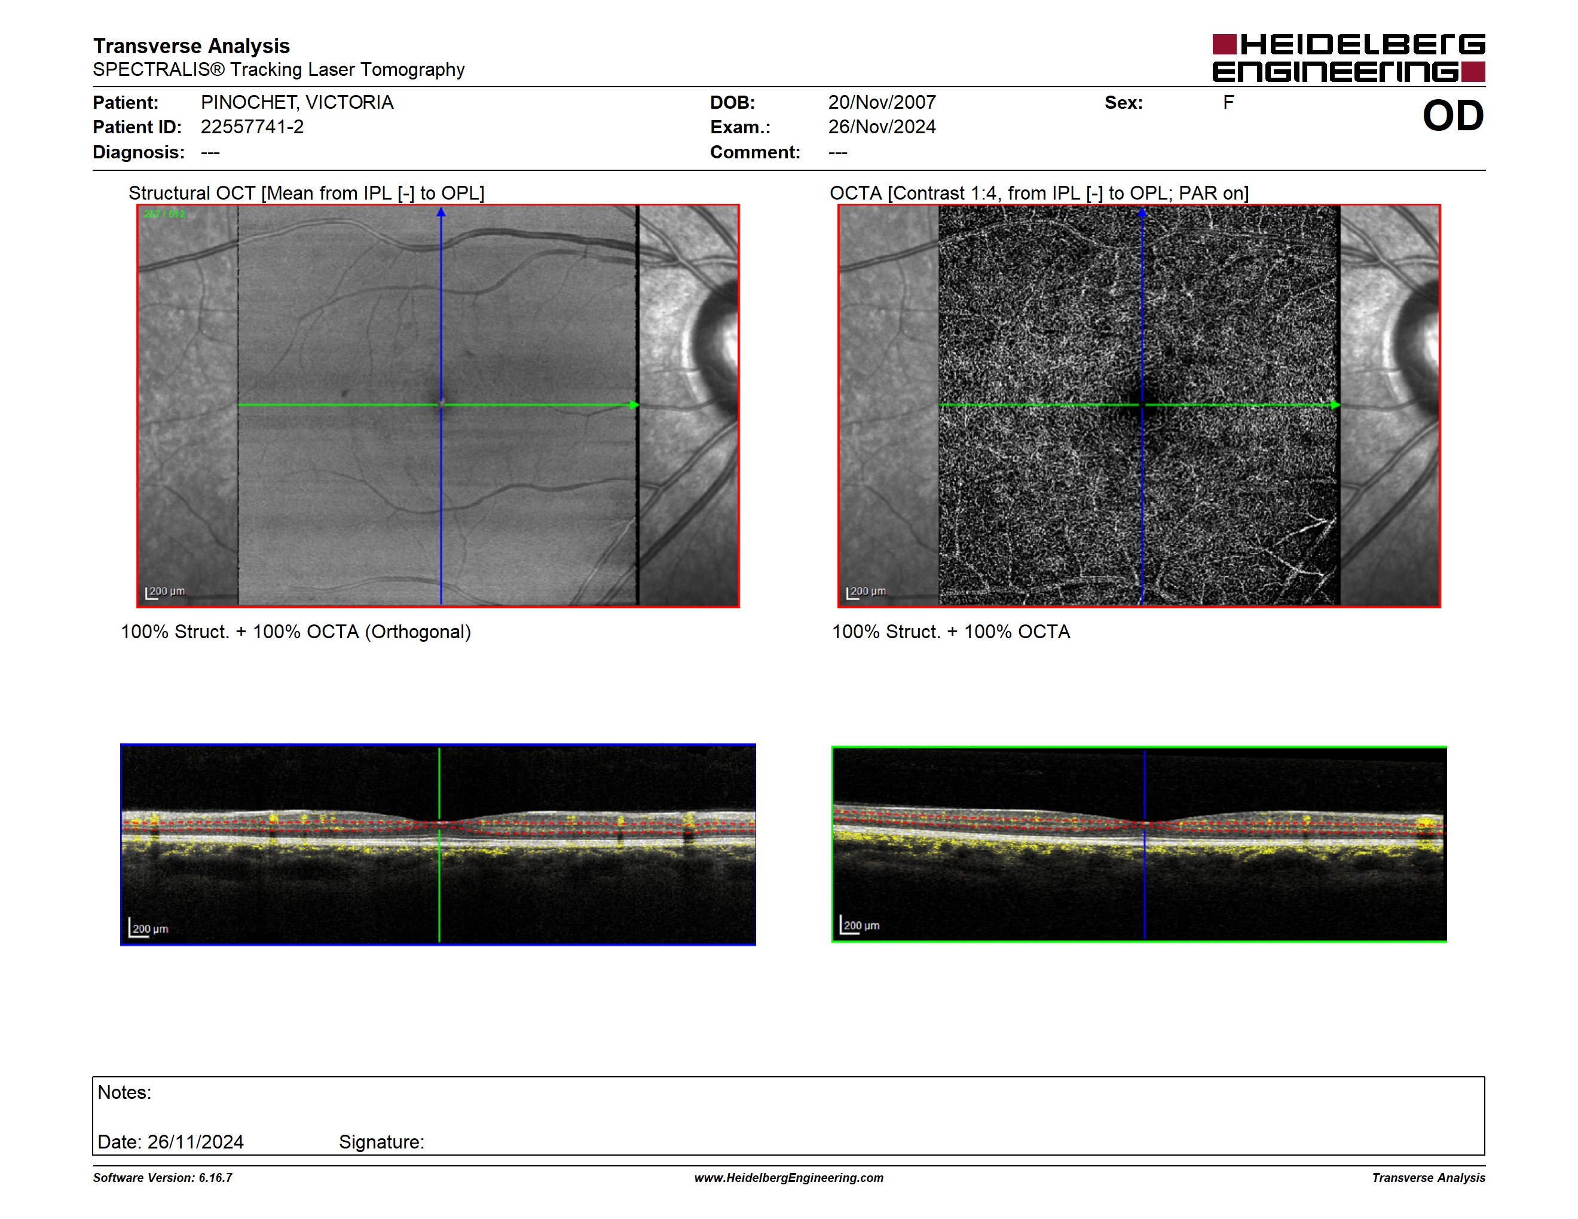The height and width of the screenshot is (1219, 1578).
Task: Click the green arrowhead on Structural OCT scan line
Action: coord(634,405)
